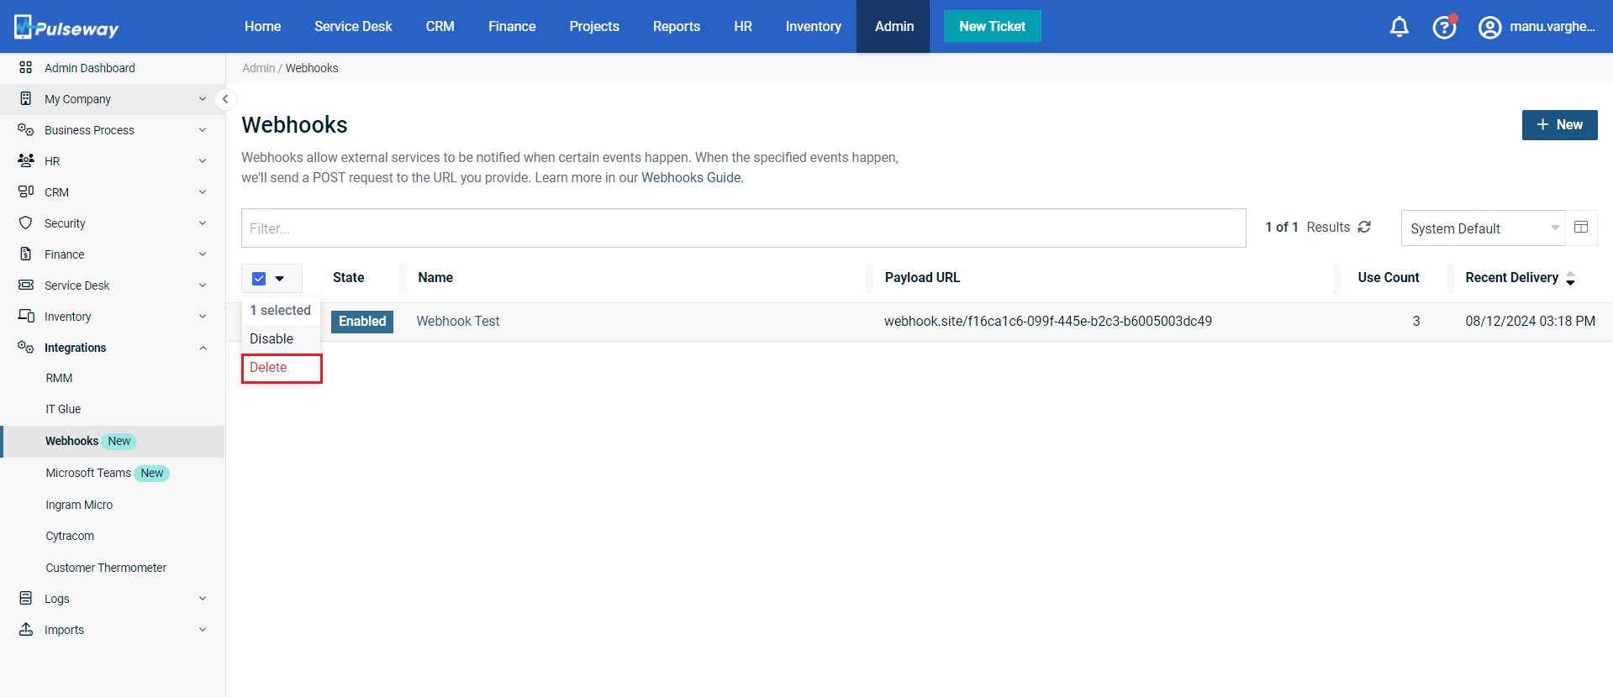Image resolution: width=1613 pixels, height=697 pixels.
Task: Click the Pulseway logo
Action: [x=66, y=27]
